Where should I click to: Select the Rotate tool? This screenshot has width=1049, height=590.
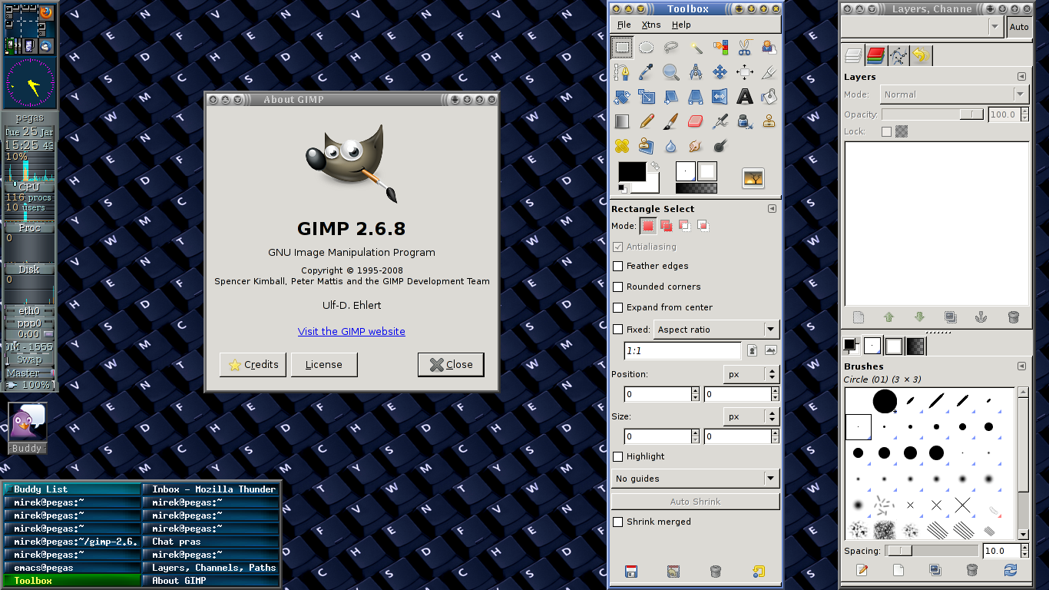622,97
